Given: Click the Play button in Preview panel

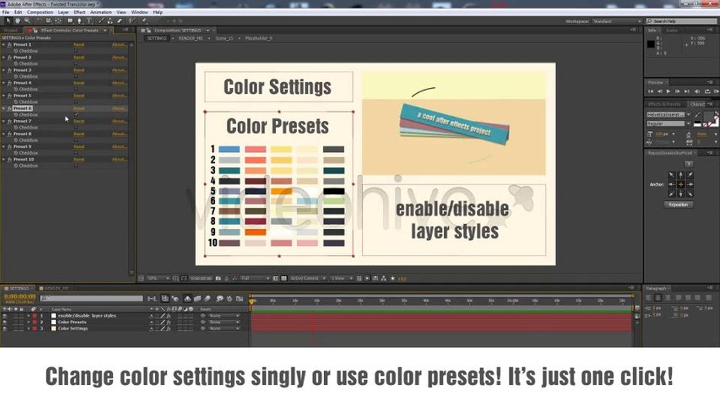Looking at the screenshot, I should pyautogui.click(x=668, y=91).
